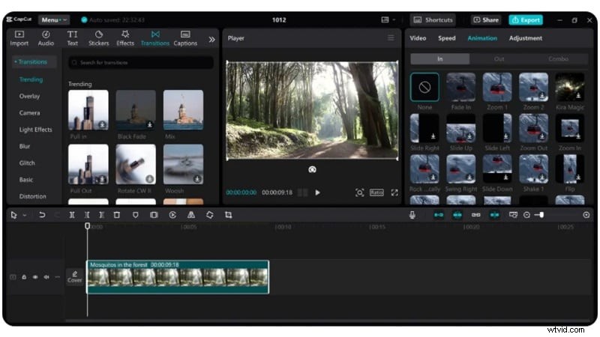Viewport: 600px width, 337px height.
Task: Hide the main track with eye icon
Action: coord(35,277)
